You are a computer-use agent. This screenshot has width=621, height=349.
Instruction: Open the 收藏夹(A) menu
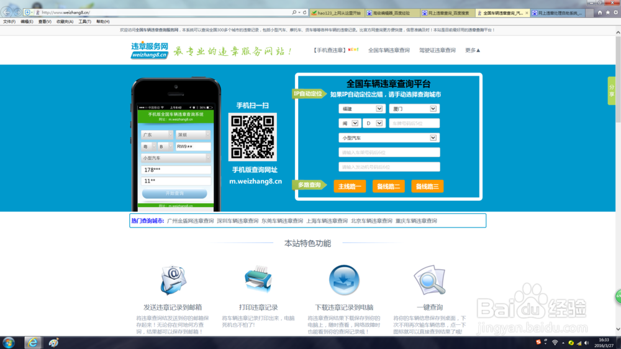[x=65, y=22]
